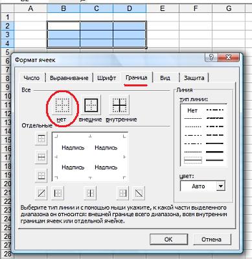
Task: Select column F header in spreadsheet
Action: coord(196,8)
